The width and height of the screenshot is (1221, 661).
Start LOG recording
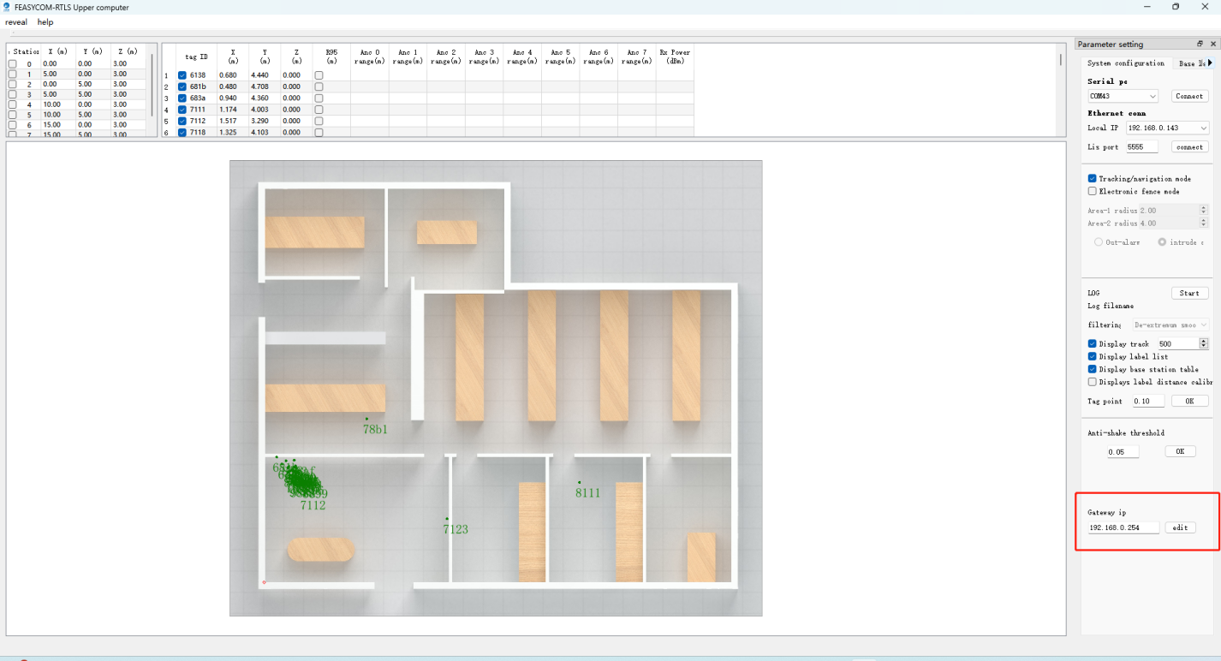[x=1189, y=292]
